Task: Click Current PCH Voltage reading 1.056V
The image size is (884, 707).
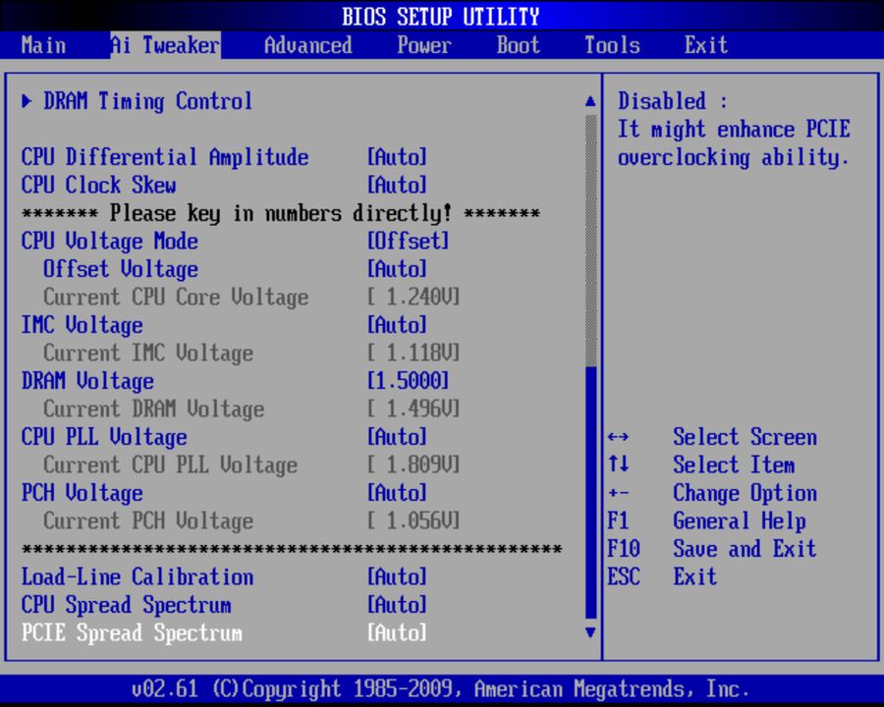Action: pyautogui.click(x=414, y=521)
